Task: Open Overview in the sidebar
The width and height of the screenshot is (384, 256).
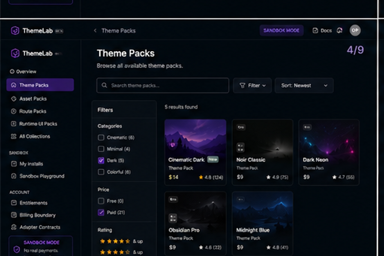Action: (23, 72)
